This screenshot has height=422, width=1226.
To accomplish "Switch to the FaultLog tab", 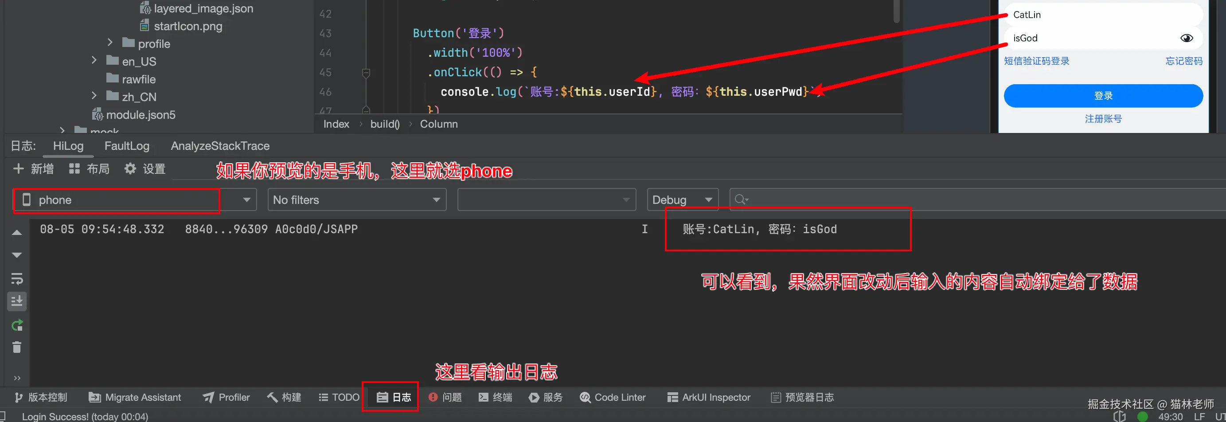I will click(x=127, y=146).
